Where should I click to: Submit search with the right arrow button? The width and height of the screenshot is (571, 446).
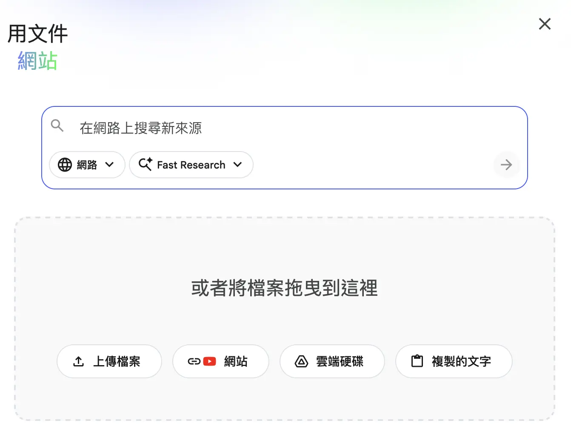506,165
